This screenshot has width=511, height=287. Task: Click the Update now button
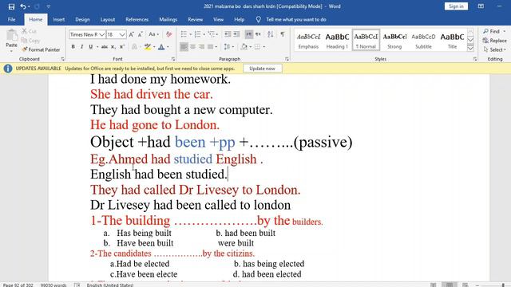pos(263,69)
